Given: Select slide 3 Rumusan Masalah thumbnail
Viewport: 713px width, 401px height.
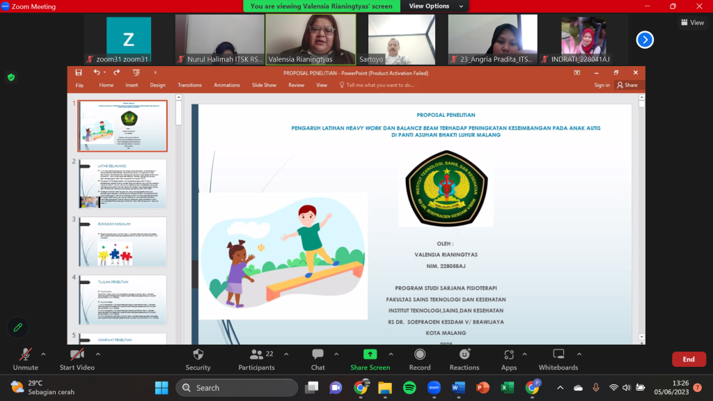Looking at the screenshot, I should (x=123, y=242).
